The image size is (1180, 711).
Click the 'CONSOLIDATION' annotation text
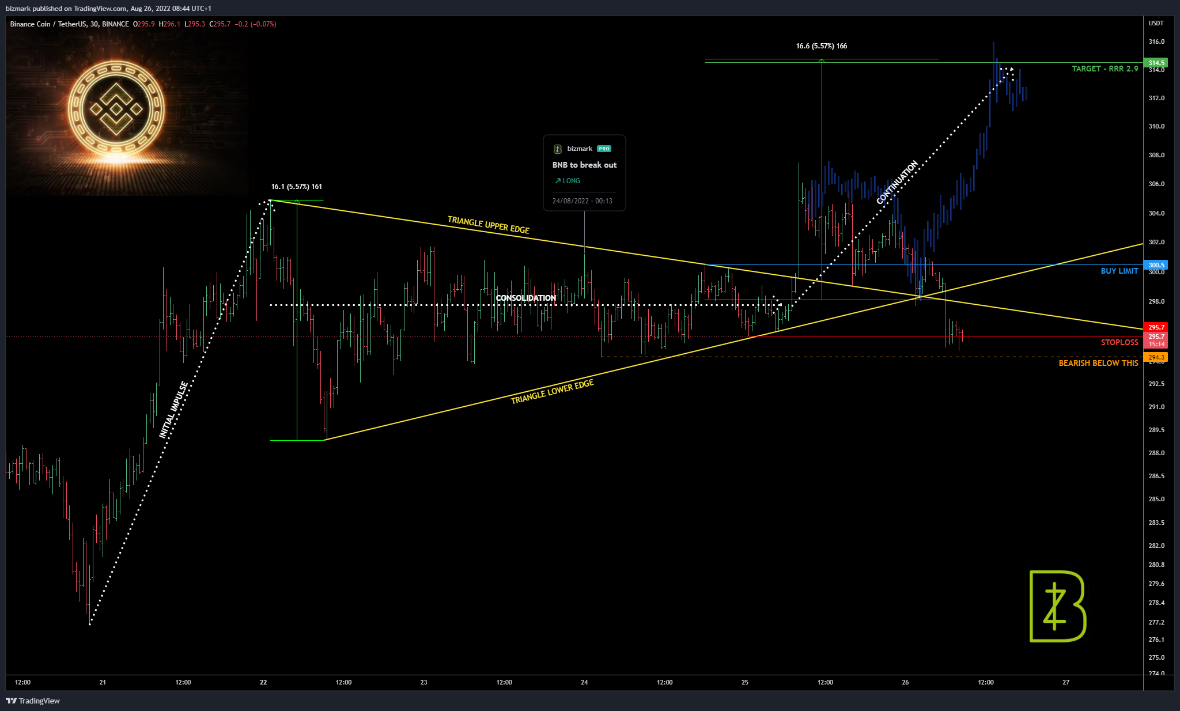coord(525,298)
